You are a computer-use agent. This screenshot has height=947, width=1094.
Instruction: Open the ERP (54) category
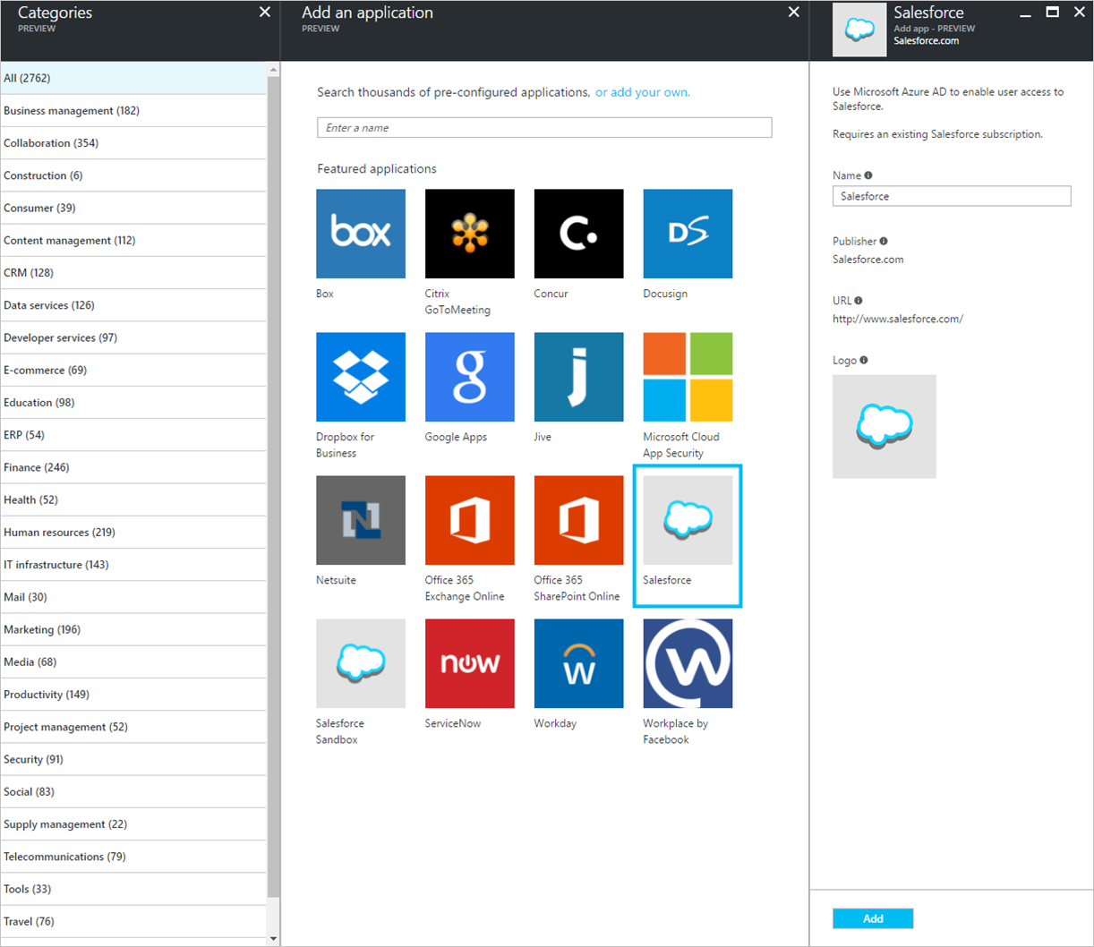(133, 435)
